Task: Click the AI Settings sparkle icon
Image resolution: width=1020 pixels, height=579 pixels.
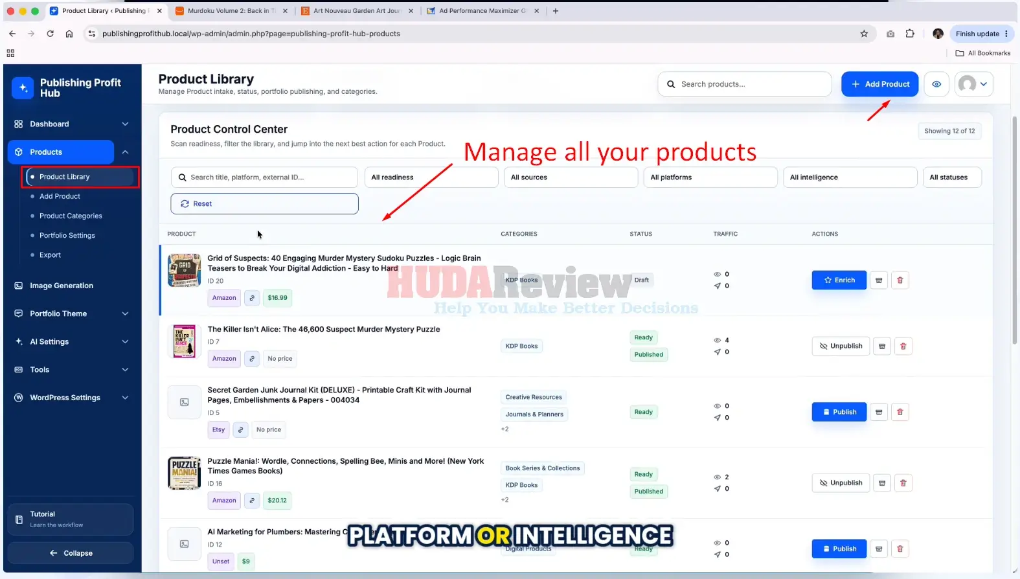Action: [19, 341]
